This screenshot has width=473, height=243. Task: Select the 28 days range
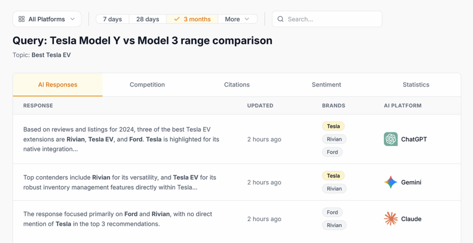coord(148,19)
